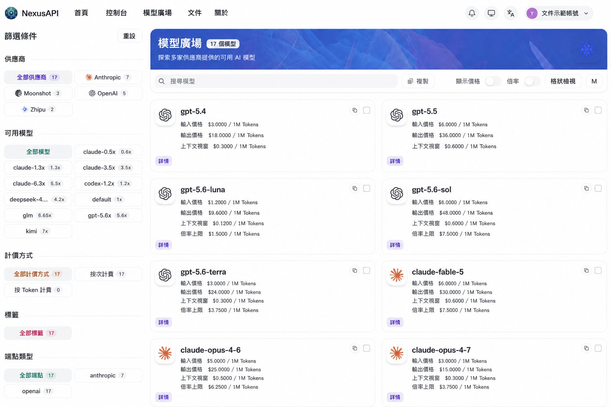Toggle the 顯示價格 switch
611x407 pixels.
[493, 81]
